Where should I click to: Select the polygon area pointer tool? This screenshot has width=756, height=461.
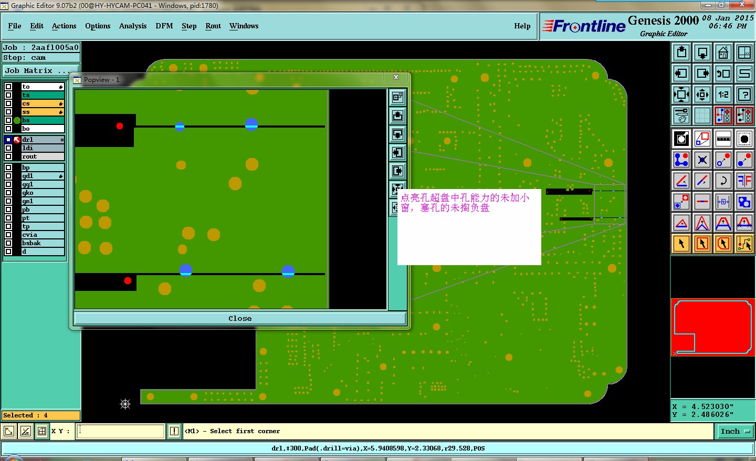tap(723, 244)
